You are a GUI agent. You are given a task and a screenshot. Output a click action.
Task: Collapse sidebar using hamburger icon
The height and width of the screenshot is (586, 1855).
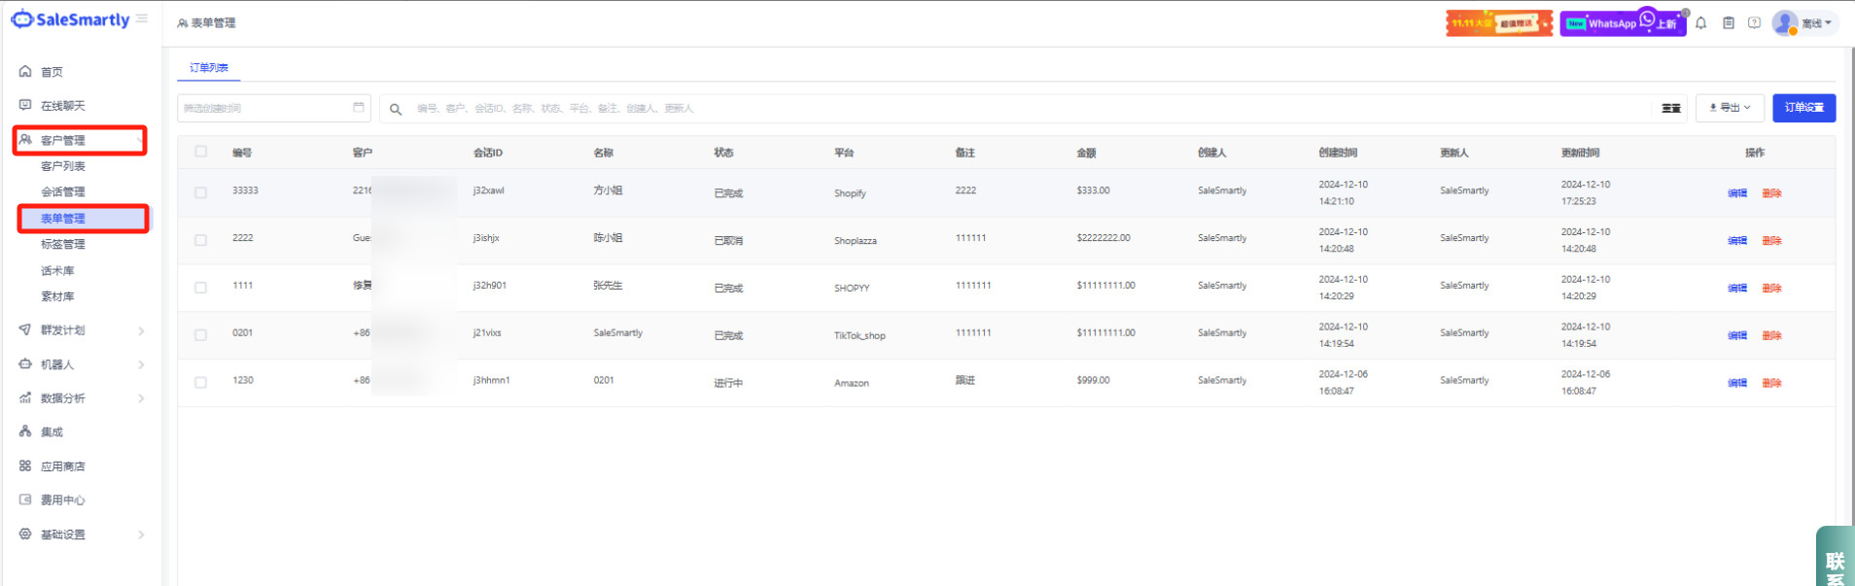(142, 18)
